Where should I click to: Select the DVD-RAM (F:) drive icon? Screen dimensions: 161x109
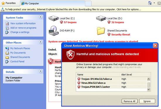54,31
